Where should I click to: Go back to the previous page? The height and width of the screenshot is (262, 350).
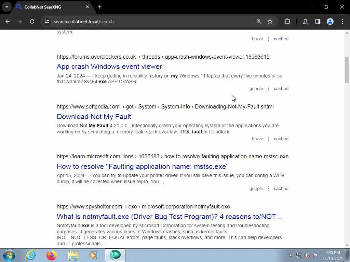coord(8,21)
